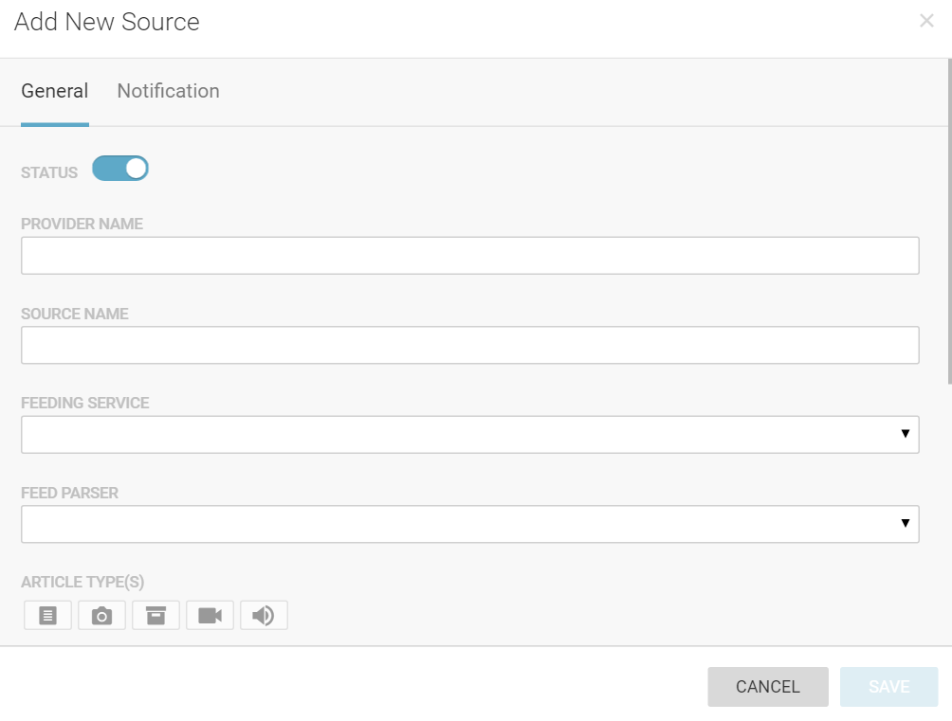This screenshot has height=721, width=952.
Task: Click the Feed Parser dropdown arrow
Action: [905, 524]
